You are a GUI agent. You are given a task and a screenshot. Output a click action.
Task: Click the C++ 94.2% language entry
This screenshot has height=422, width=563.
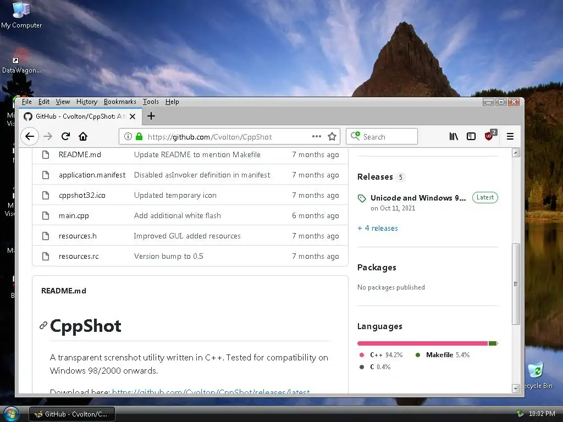click(381, 355)
